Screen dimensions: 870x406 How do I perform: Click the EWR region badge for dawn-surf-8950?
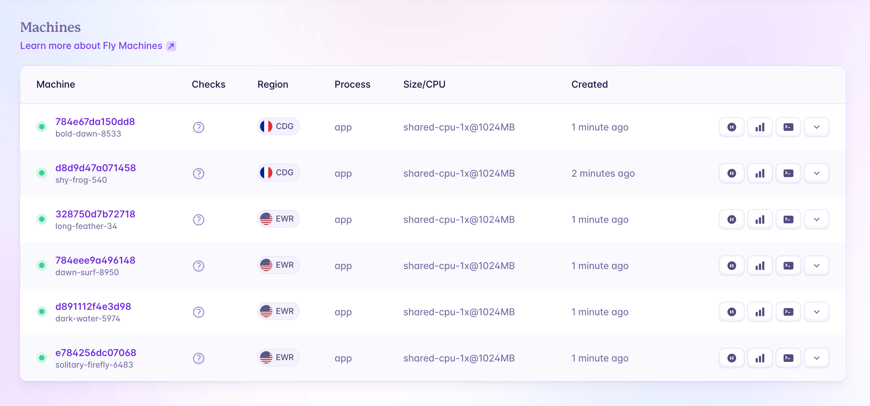[278, 265]
